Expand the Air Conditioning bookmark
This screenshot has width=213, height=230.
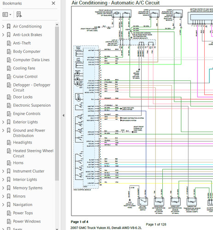3,26
